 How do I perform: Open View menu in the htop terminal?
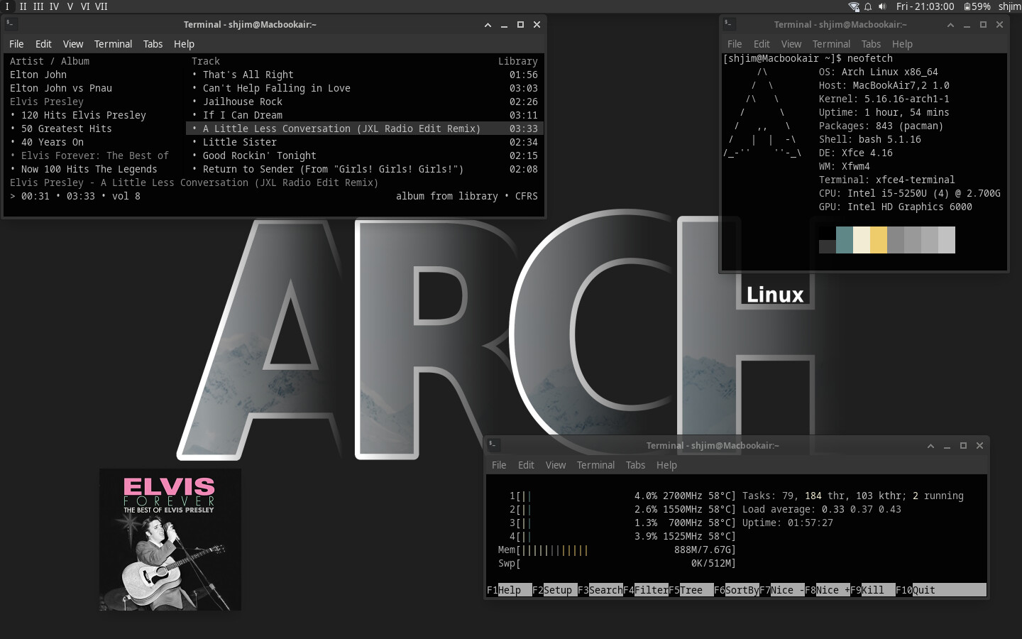point(556,465)
